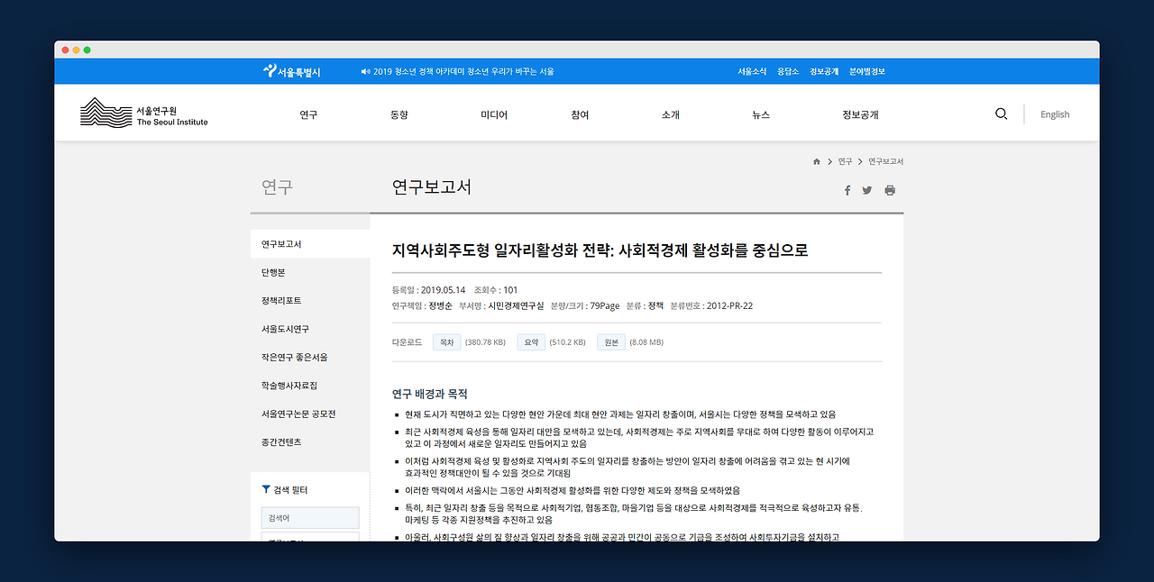
Task: Click the speaker announcement icon
Action: click(x=365, y=71)
